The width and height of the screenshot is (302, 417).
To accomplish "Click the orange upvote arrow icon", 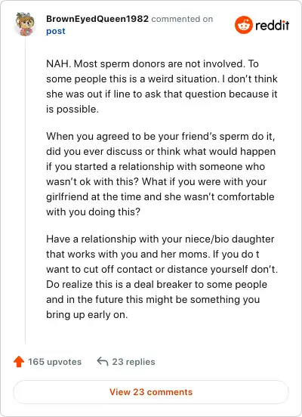I will tap(19, 362).
